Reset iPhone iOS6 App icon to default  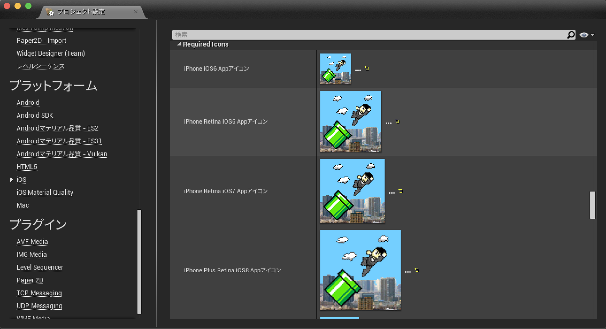click(367, 68)
